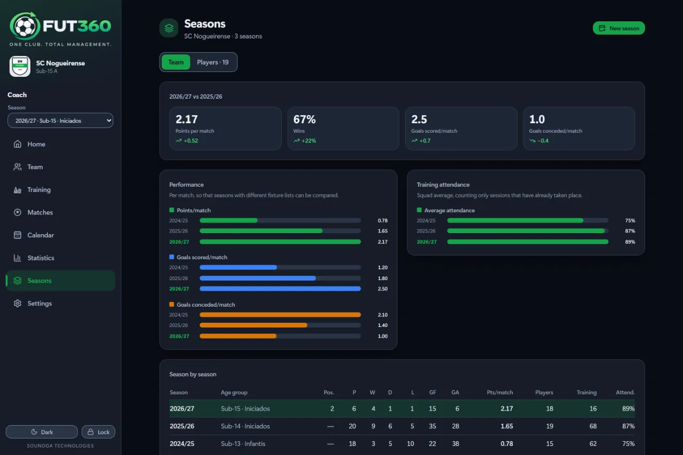Click the Average attendance legend square
The width and height of the screenshot is (683, 455).
click(419, 210)
